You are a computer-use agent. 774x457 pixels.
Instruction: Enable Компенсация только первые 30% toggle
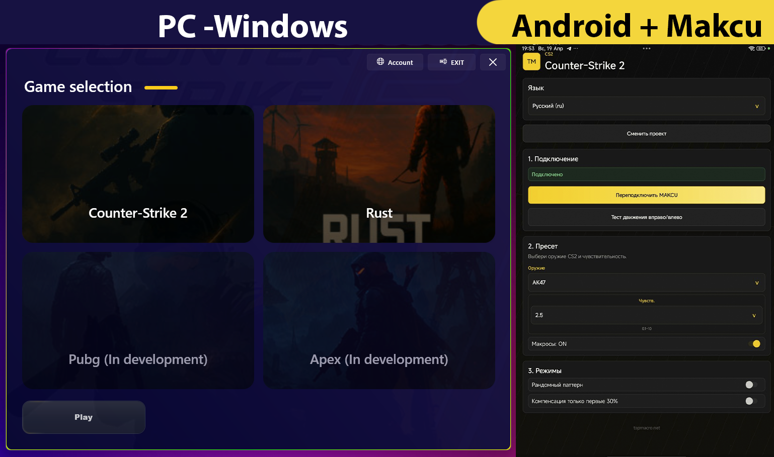(x=751, y=401)
